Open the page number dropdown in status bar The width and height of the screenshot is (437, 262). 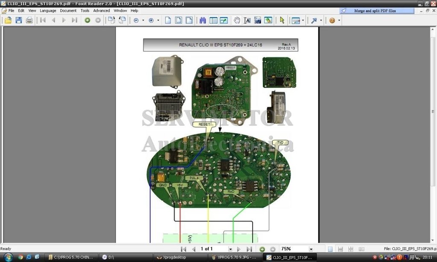[x=230, y=249]
